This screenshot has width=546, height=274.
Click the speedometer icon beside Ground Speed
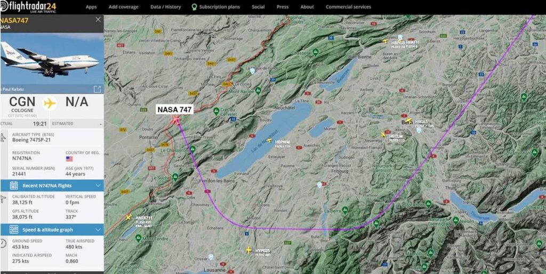[x=3, y=244]
